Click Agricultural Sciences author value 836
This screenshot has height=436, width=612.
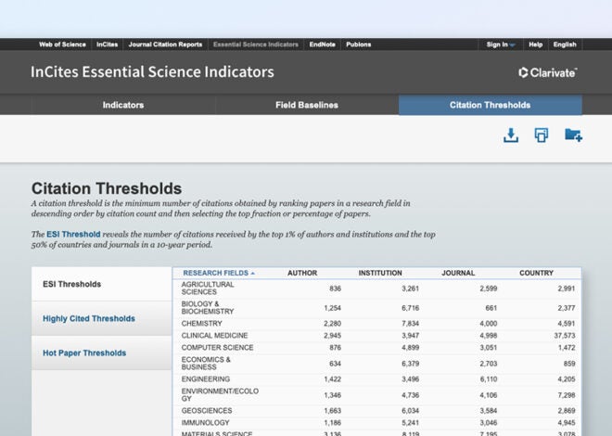coord(335,289)
